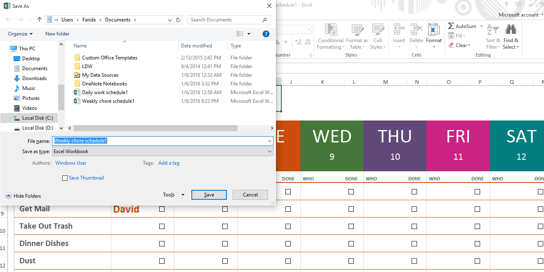
Task: Select Downloads in navigation pane
Action: tap(34, 78)
